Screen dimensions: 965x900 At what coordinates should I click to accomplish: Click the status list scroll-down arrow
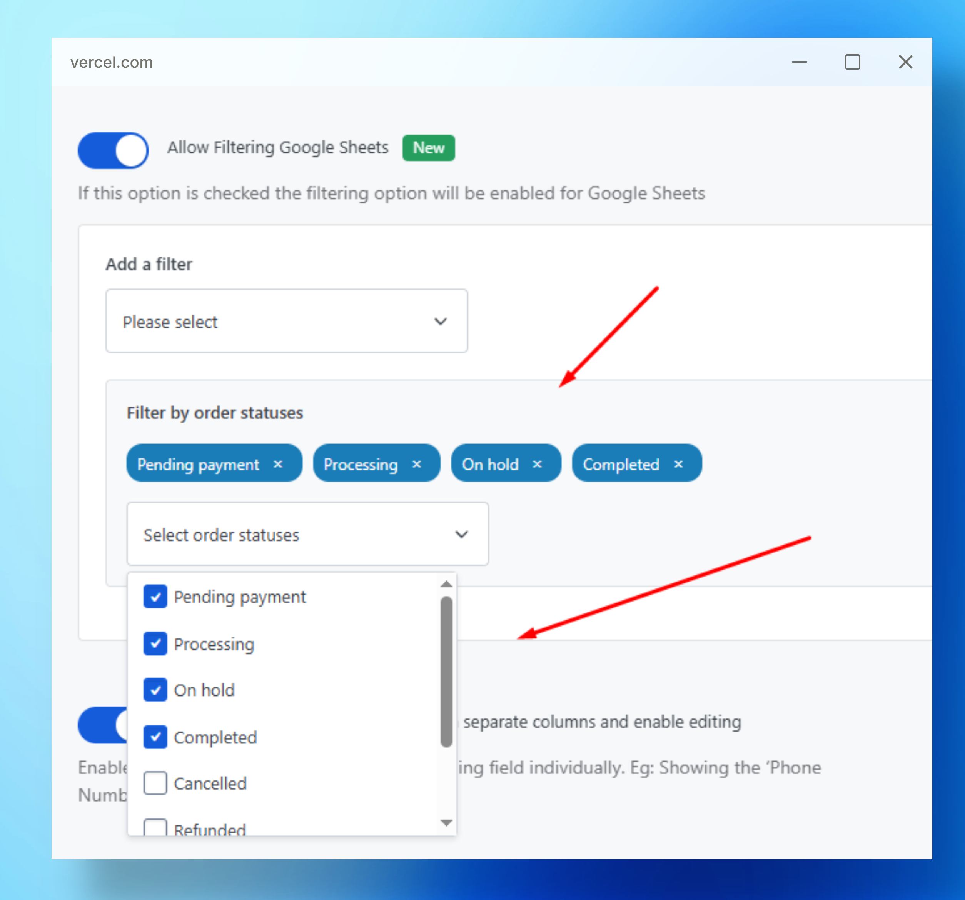pos(447,823)
